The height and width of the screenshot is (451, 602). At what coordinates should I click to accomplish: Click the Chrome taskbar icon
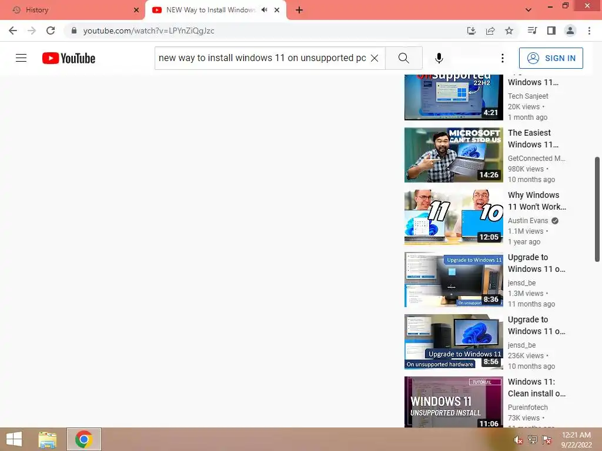pyautogui.click(x=83, y=439)
